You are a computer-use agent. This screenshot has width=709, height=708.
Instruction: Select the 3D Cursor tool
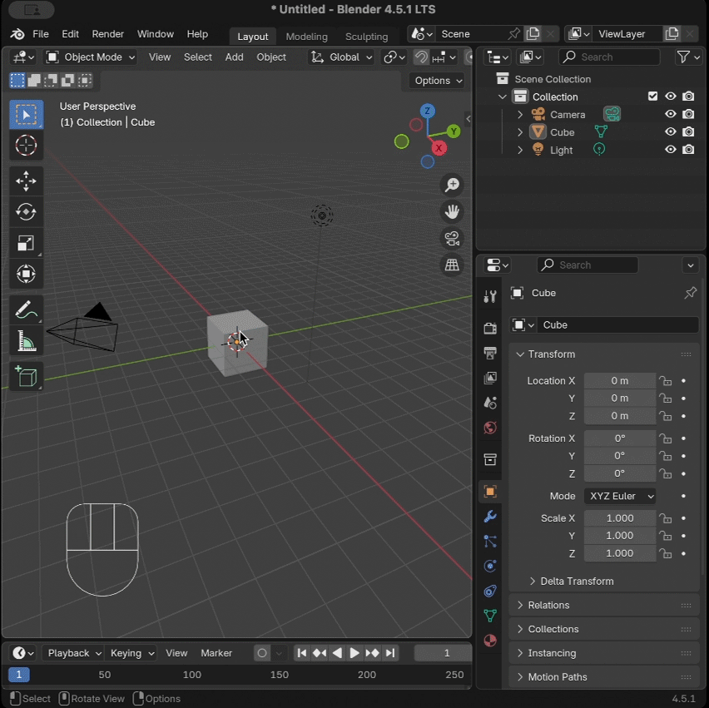pos(26,146)
